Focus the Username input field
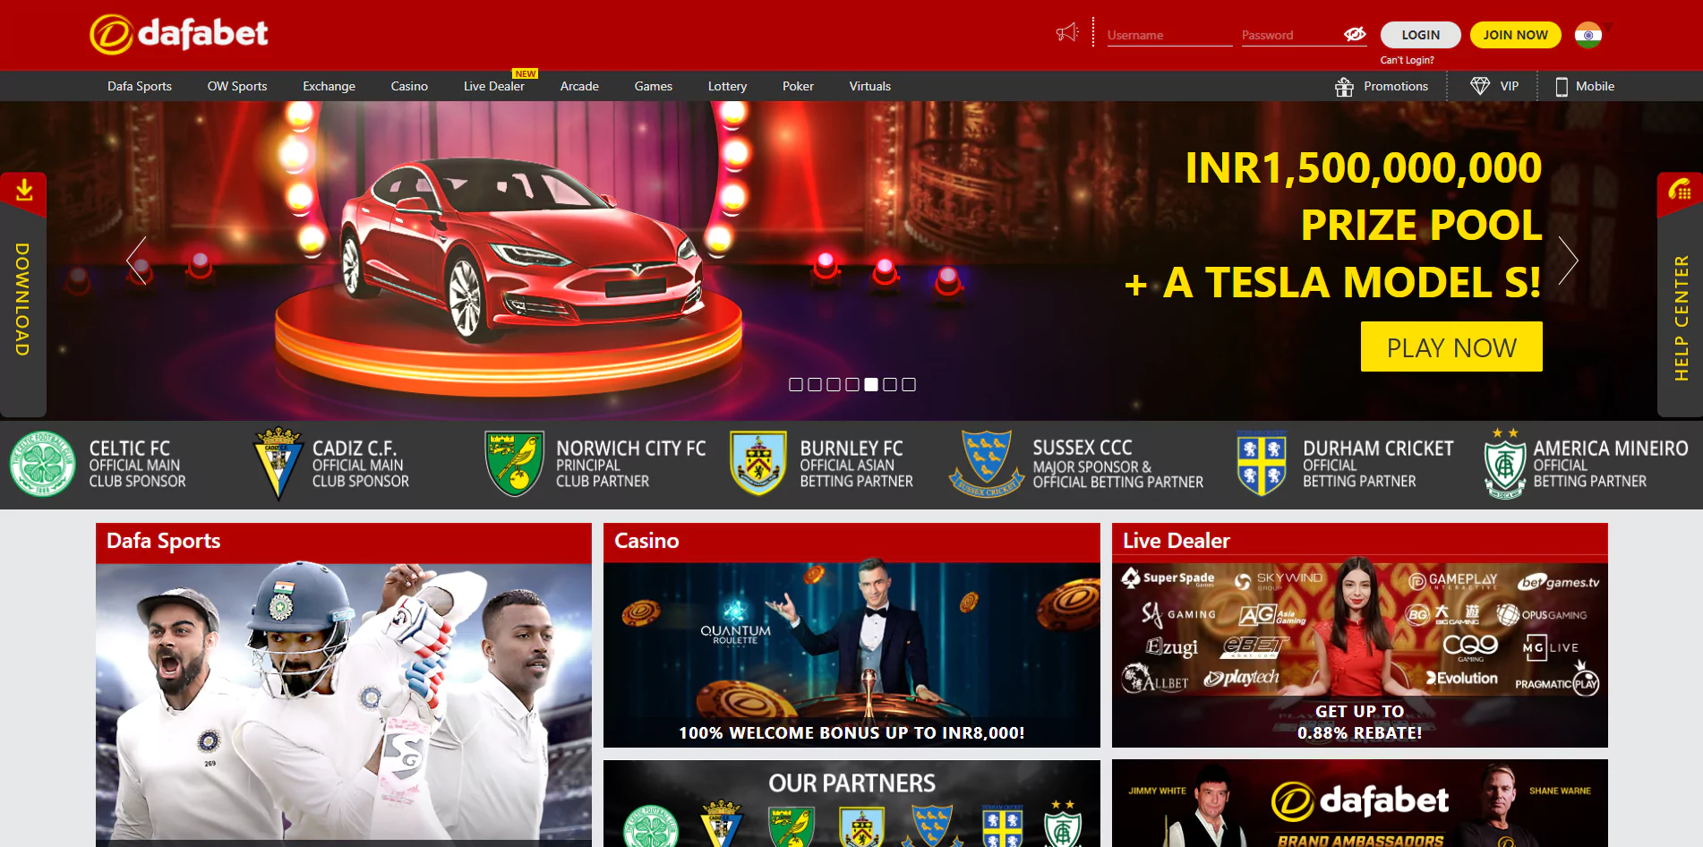The height and width of the screenshot is (847, 1703). pos(1169,35)
